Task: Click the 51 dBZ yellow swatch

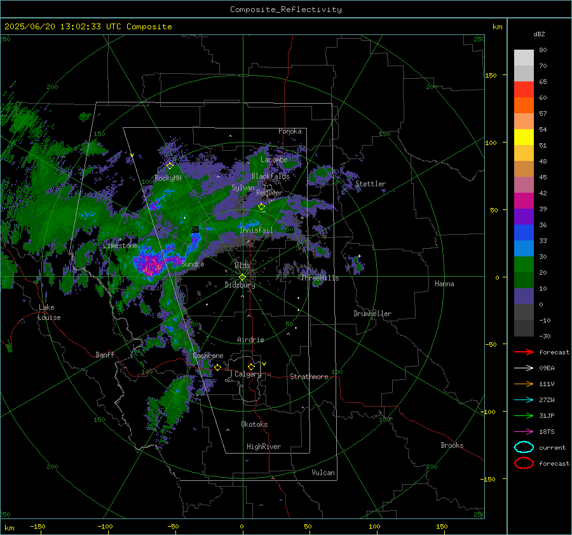Action: pos(524,137)
